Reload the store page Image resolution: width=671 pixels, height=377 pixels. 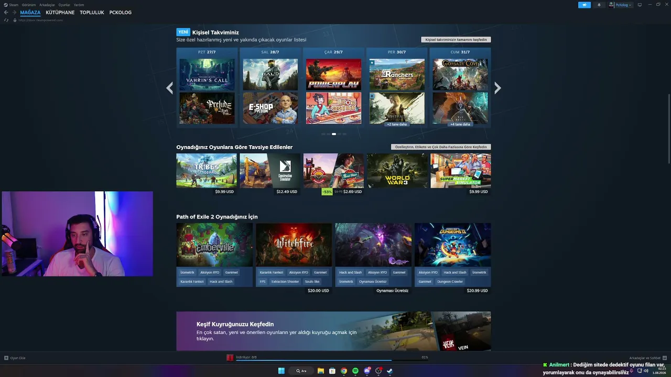pyautogui.click(x=6, y=20)
